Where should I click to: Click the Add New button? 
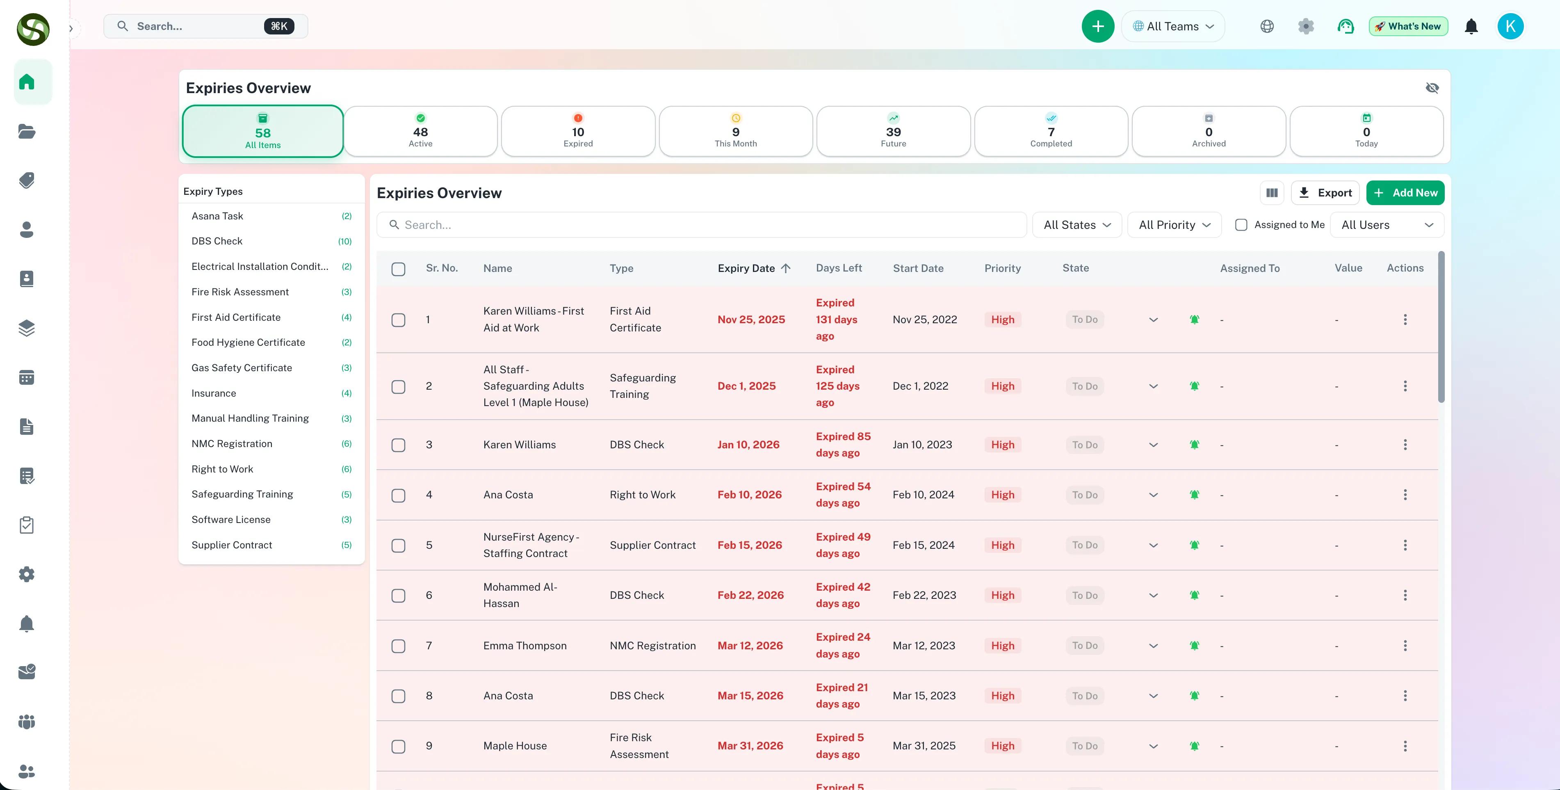1405,193
